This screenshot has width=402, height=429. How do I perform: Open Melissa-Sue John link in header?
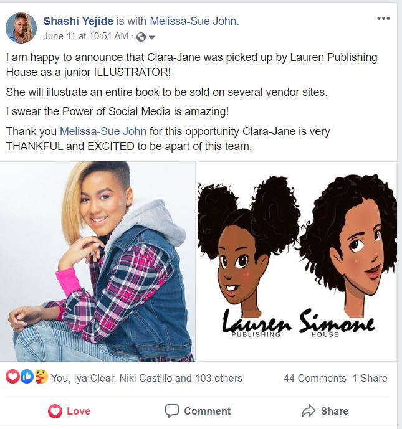193,21
